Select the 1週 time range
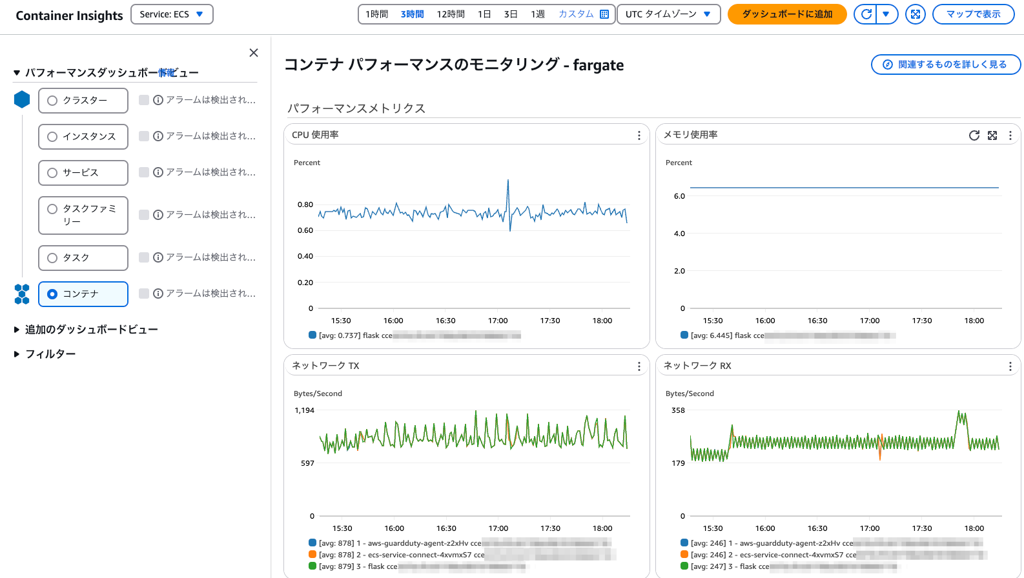 (x=538, y=14)
